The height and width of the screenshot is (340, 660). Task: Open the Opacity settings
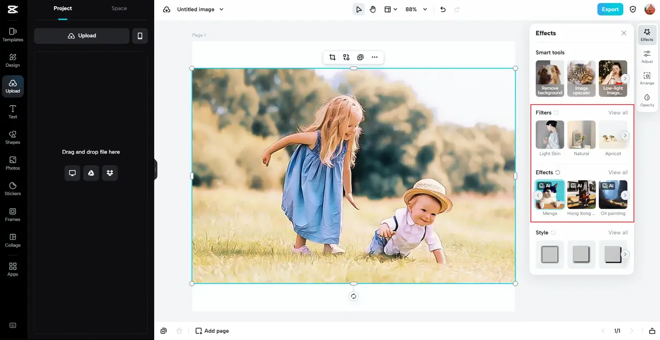[x=647, y=100]
